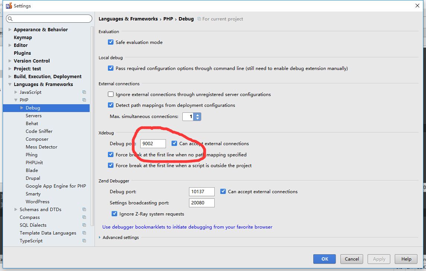Click the project-level icon next to Compass
This screenshot has height=271, width=426.
coord(84,217)
